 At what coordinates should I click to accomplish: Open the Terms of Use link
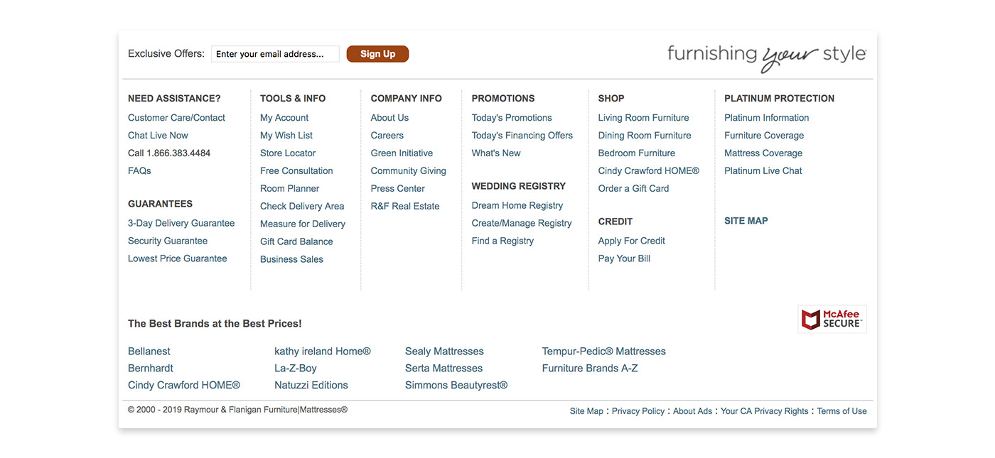(x=842, y=411)
